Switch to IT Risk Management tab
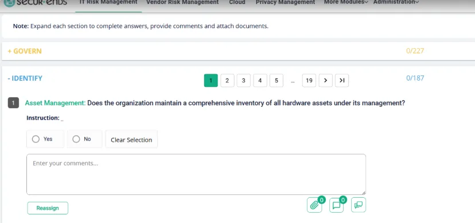The height and width of the screenshot is (223, 475). pos(108,2)
